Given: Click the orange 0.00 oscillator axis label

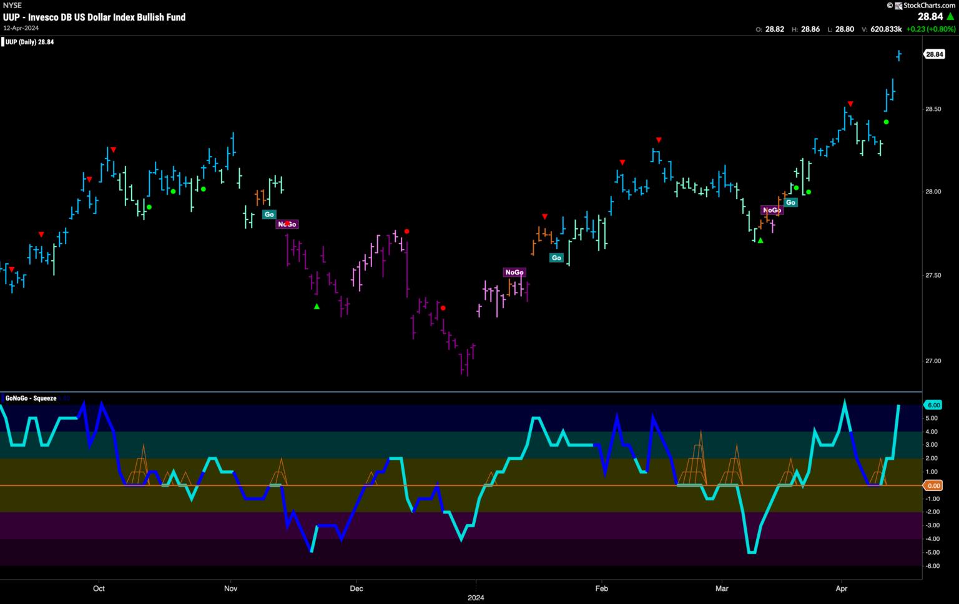Looking at the screenshot, I should (x=933, y=485).
